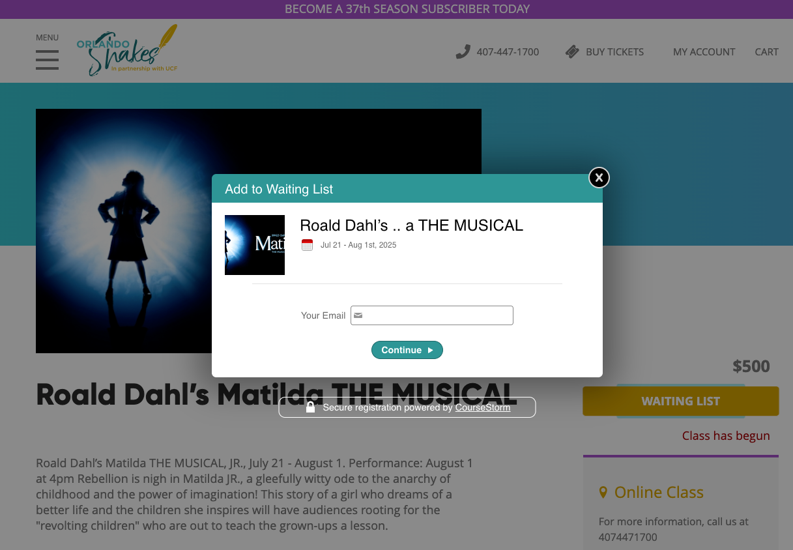Screen dimensions: 793x550
Task: Select BUY TICKETS in the top navigation
Action: coord(614,51)
